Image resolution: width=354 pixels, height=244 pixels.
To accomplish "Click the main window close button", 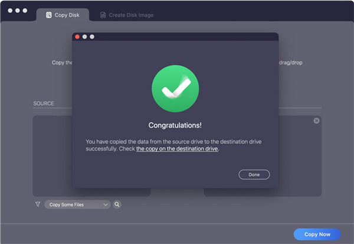I will pyautogui.click(x=9, y=11).
